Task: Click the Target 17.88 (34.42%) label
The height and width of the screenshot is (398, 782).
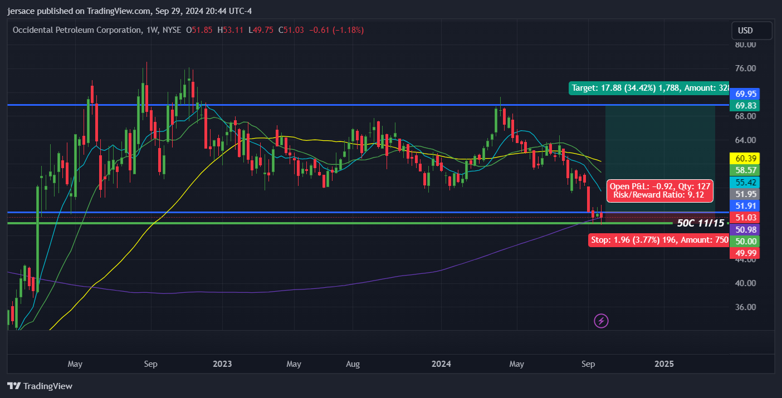Action: [x=648, y=88]
